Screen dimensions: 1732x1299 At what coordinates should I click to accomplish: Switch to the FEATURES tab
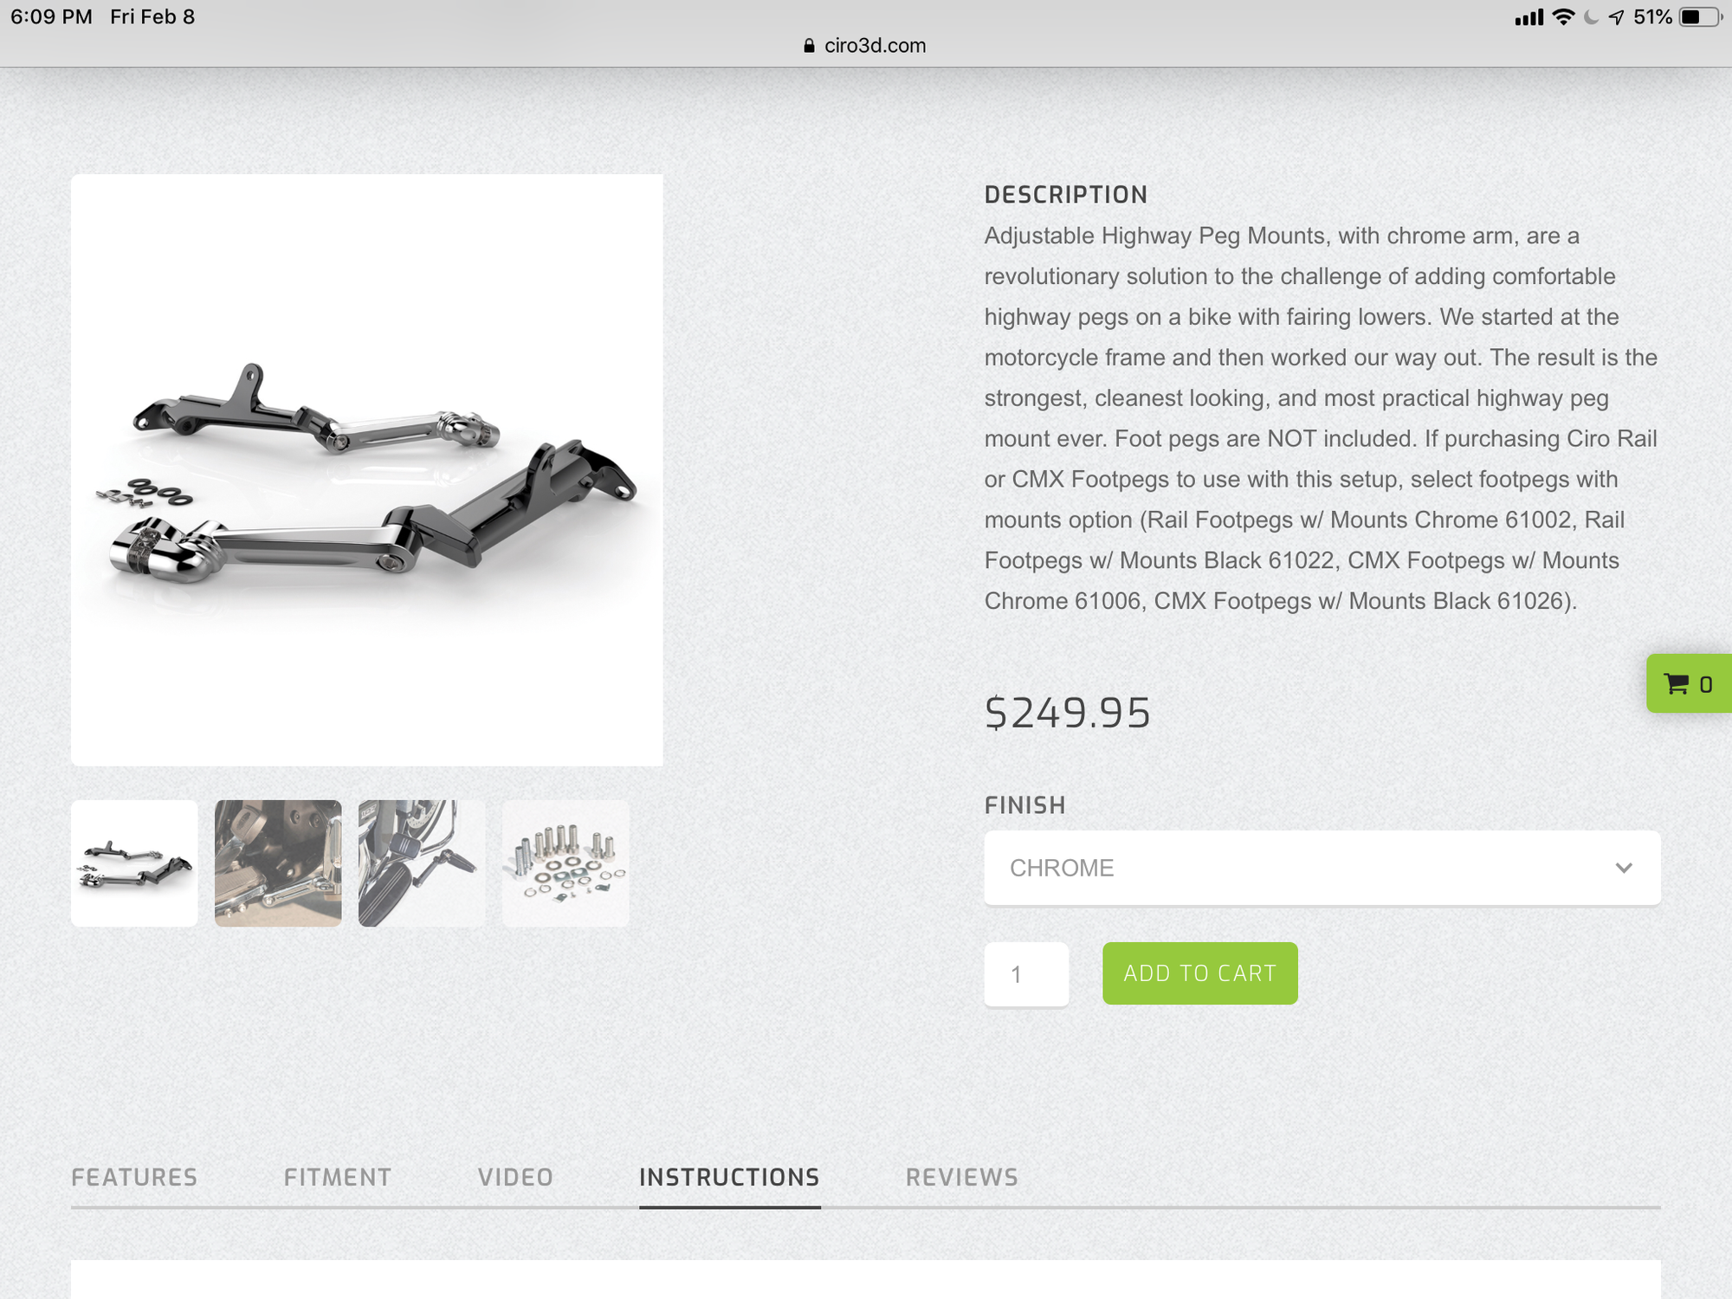point(134,1177)
